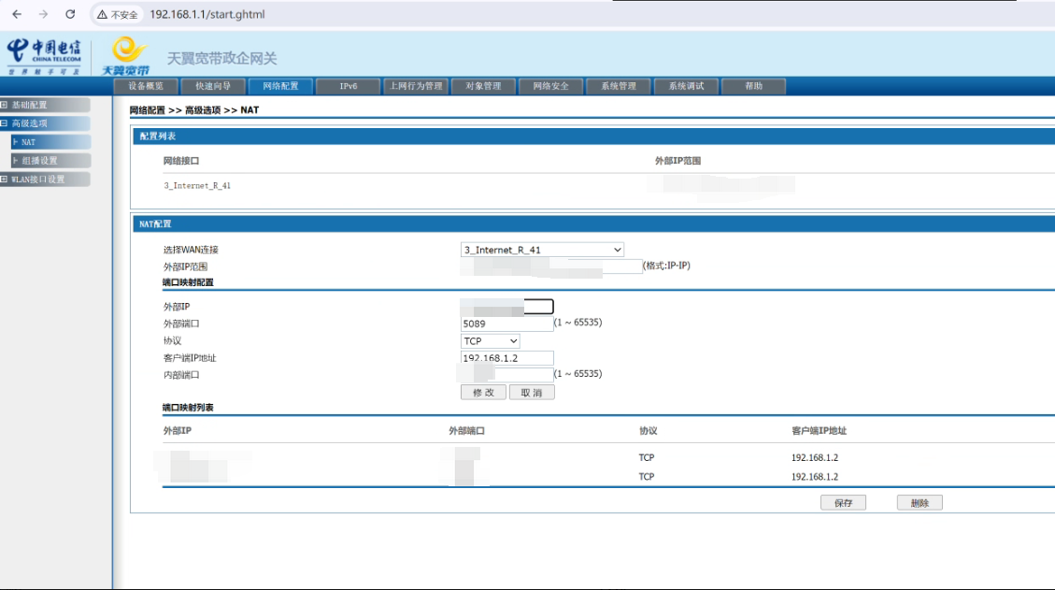This screenshot has height=590, width=1055.
Task: Select NAT in the sidebar
Action: 50,142
